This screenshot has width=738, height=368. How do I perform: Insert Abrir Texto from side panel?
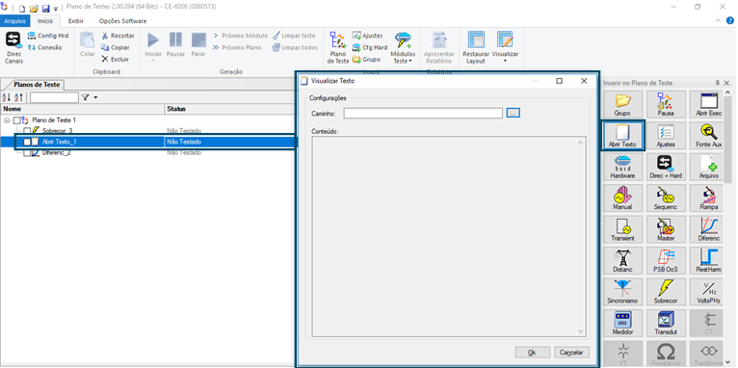pos(622,136)
